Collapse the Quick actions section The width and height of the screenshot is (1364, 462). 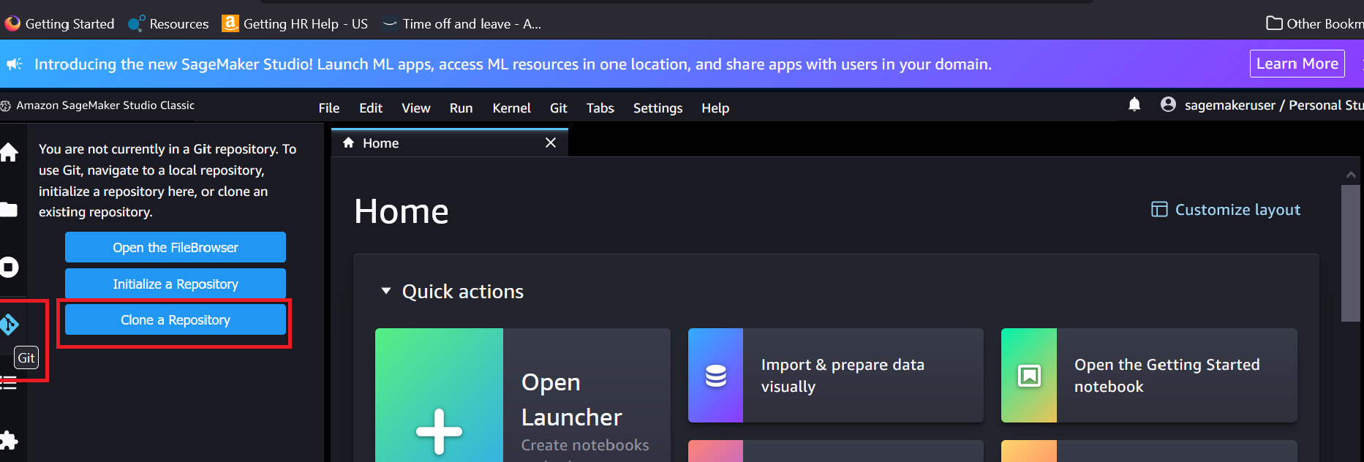tap(386, 291)
